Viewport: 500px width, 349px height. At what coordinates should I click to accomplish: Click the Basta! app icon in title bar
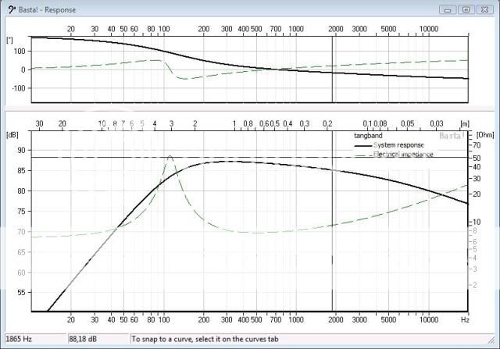pyautogui.click(x=9, y=9)
